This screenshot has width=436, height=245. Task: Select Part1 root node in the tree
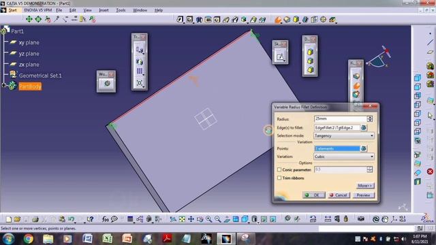(x=17, y=31)
